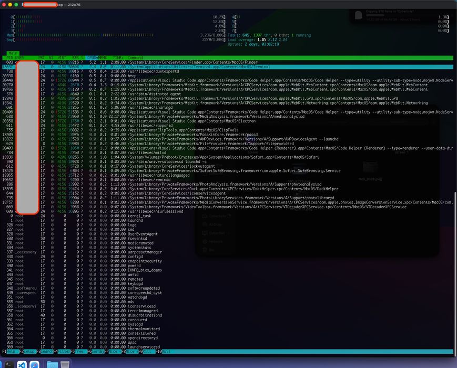The image size is (457, 368).
Task: Sort by the VIRT column header
Action: (62, 58)
